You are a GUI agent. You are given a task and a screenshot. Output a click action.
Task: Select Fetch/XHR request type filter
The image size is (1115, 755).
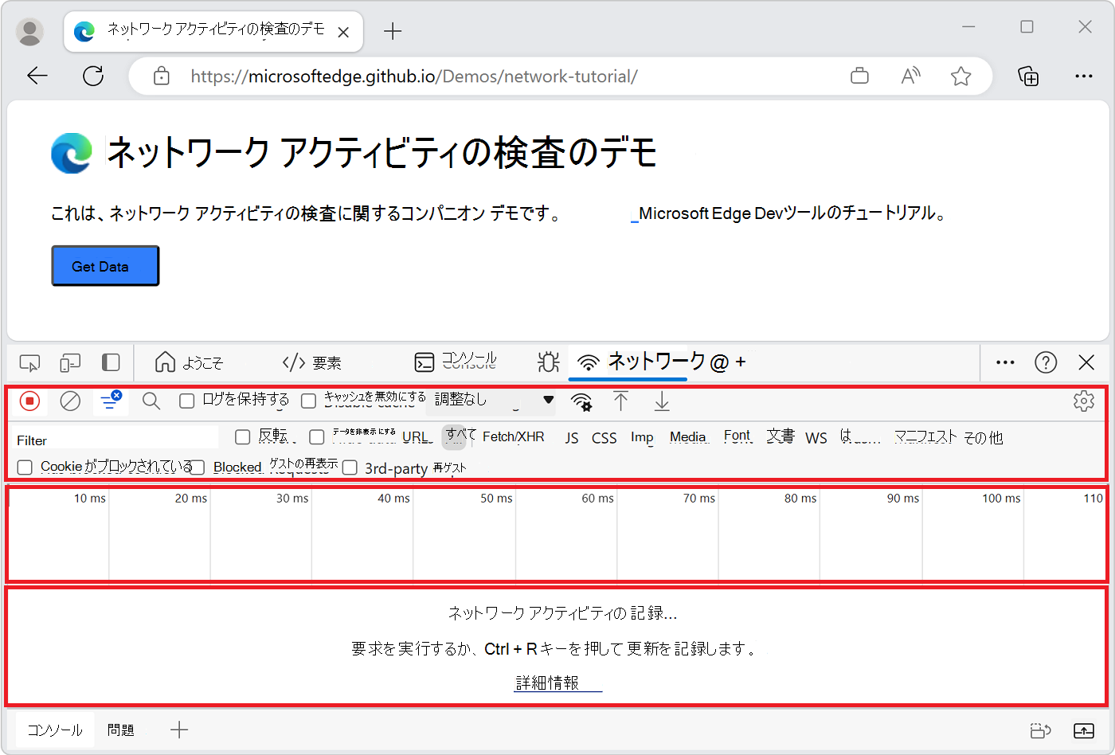pyautogui.click(x=514, y=437)
